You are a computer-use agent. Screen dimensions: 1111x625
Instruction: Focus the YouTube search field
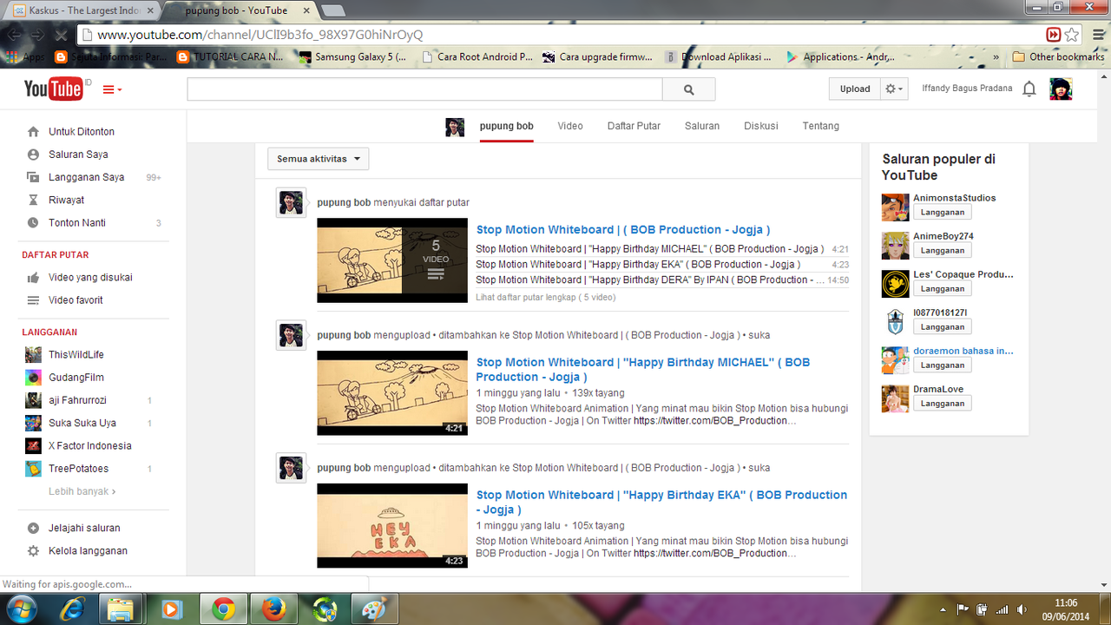pos(425,89)
